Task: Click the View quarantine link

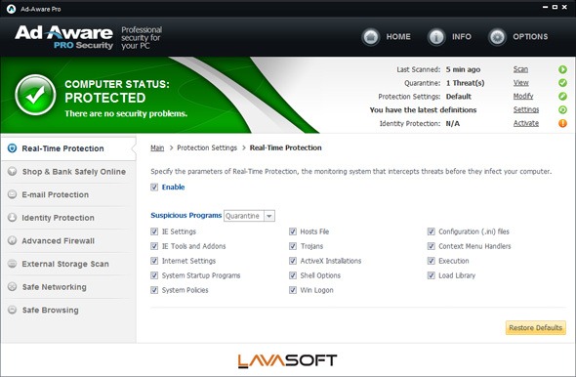Action: [x=521, y=83]
